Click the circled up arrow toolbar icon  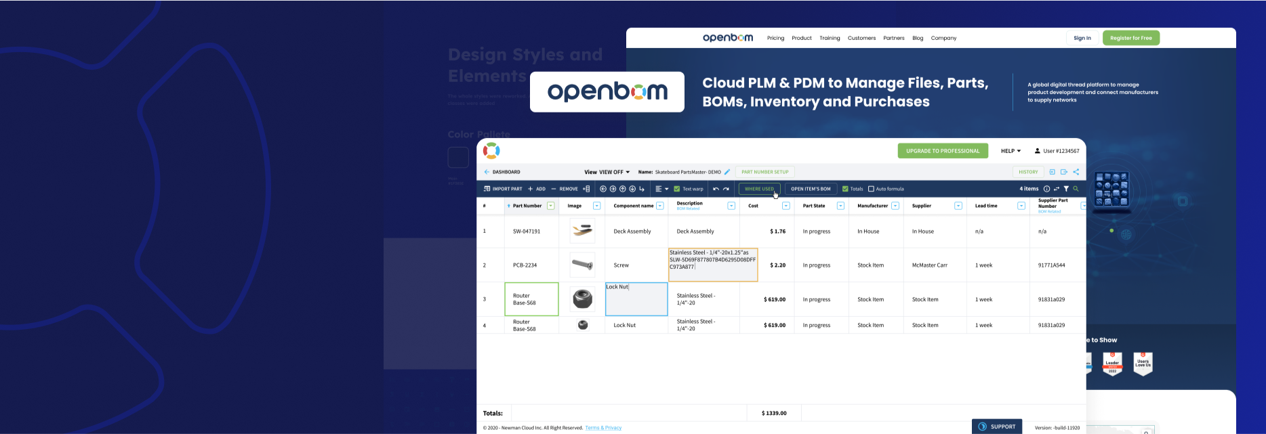coord(623,189)
